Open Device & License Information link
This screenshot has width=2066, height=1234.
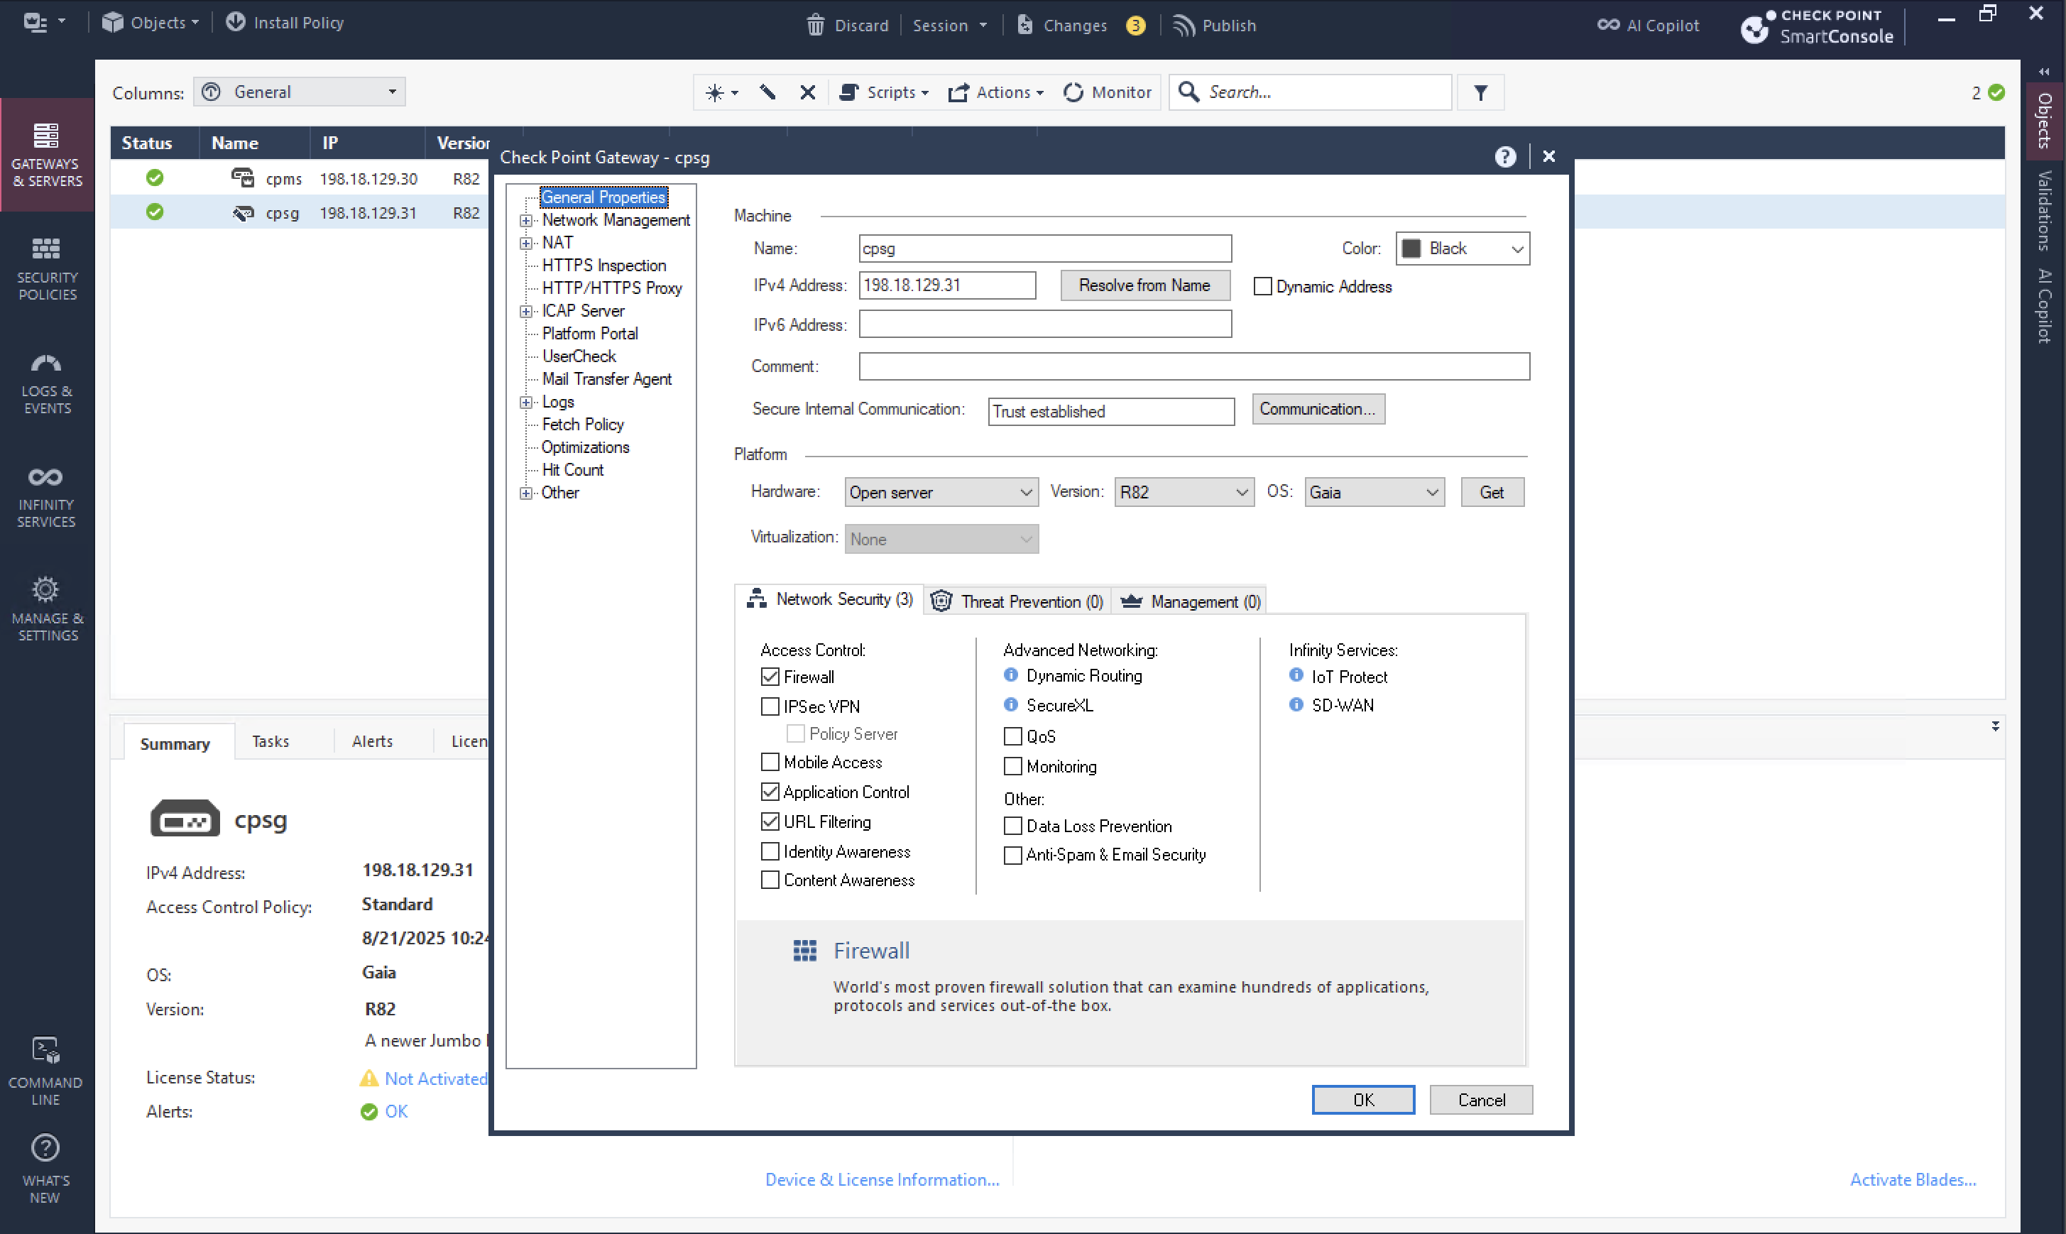pos(881,1179)
